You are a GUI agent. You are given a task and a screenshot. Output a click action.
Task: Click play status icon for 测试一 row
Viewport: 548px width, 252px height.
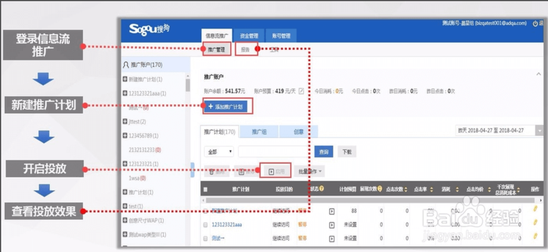coord(332,238)
